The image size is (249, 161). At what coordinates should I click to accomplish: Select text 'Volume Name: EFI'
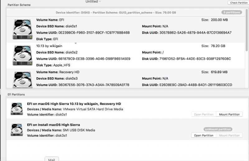50,20
